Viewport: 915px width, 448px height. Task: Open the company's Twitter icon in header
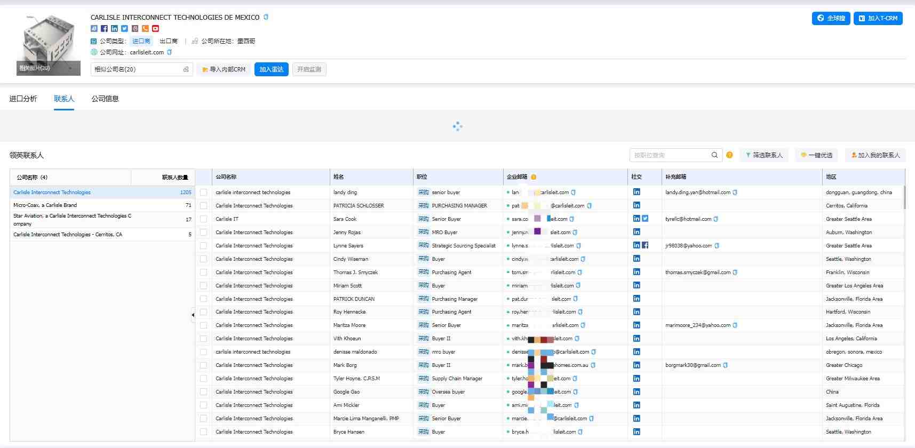[x=124, y=29]
